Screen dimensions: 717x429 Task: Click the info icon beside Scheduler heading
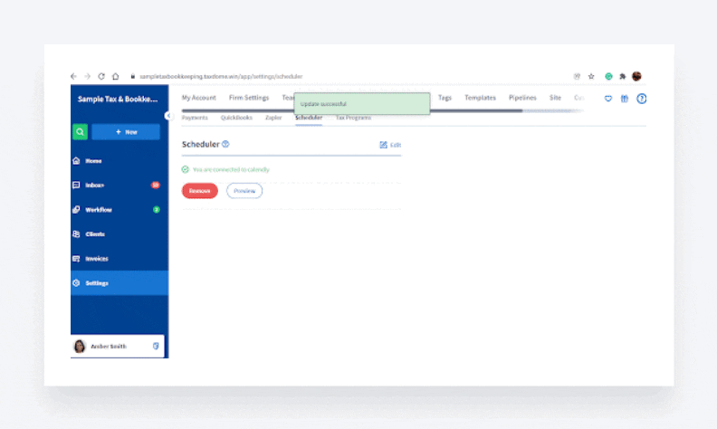tap(225, 144)
